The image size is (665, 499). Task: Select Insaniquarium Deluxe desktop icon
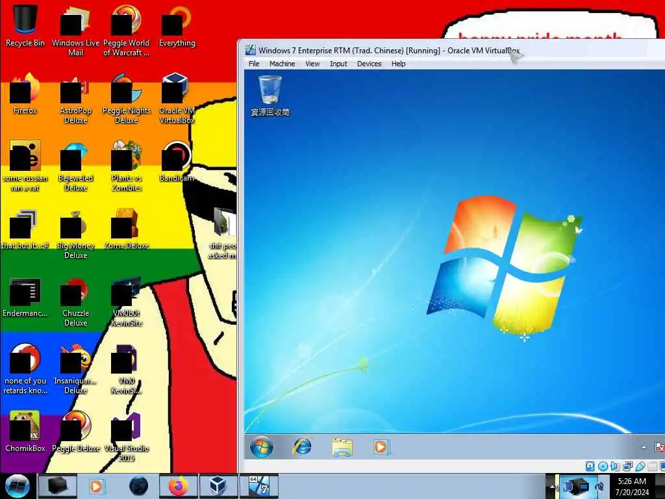pos(75,369)
